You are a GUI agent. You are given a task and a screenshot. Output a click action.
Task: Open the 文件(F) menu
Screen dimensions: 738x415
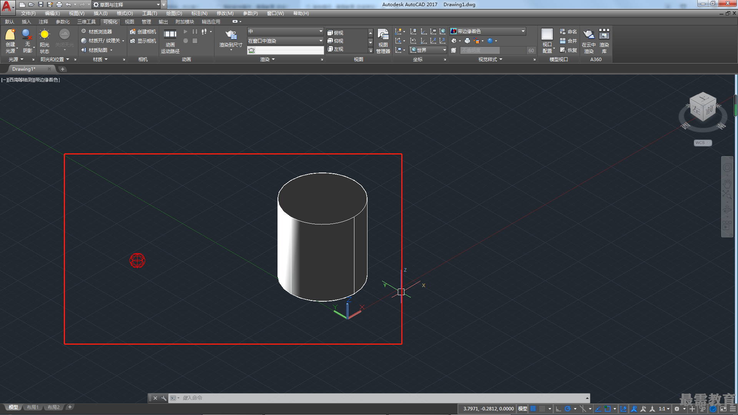28,13
